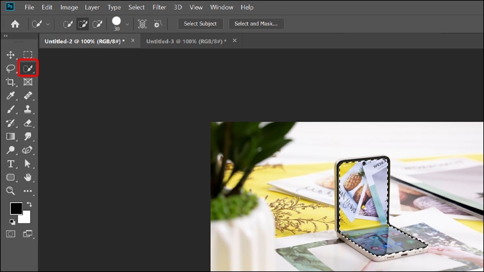Toggle Auto-Enhance option
This screenshot has width=484, height=272.
point(157,24)
